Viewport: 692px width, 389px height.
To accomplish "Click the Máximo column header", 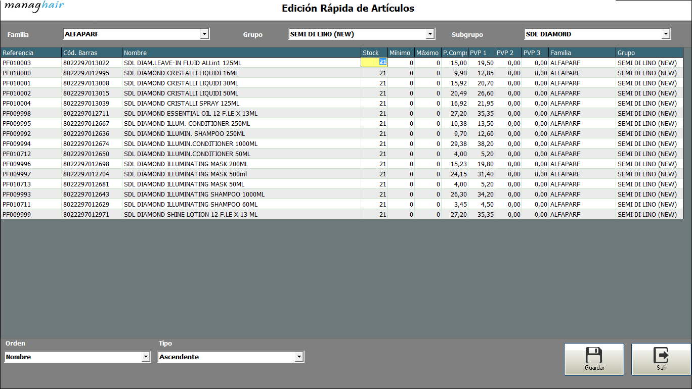I will [x=427, y=53].
